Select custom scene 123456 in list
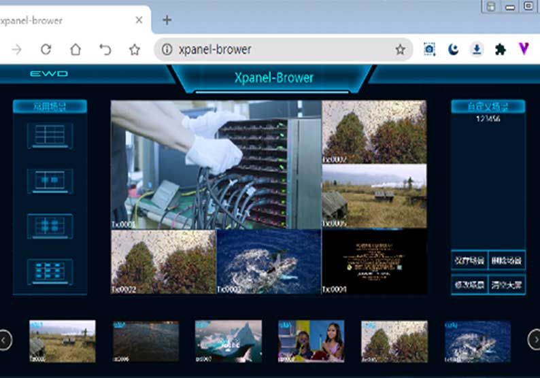 488,119
